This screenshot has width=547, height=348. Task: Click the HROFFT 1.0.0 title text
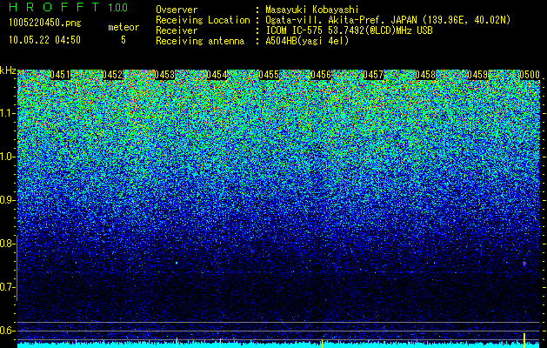[x=69, y=7]
